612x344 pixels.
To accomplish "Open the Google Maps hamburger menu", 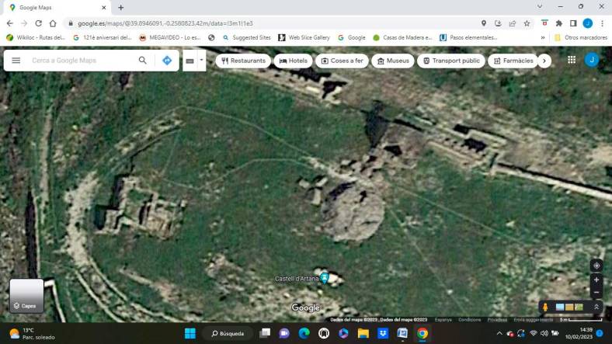I will pos(16,61).
